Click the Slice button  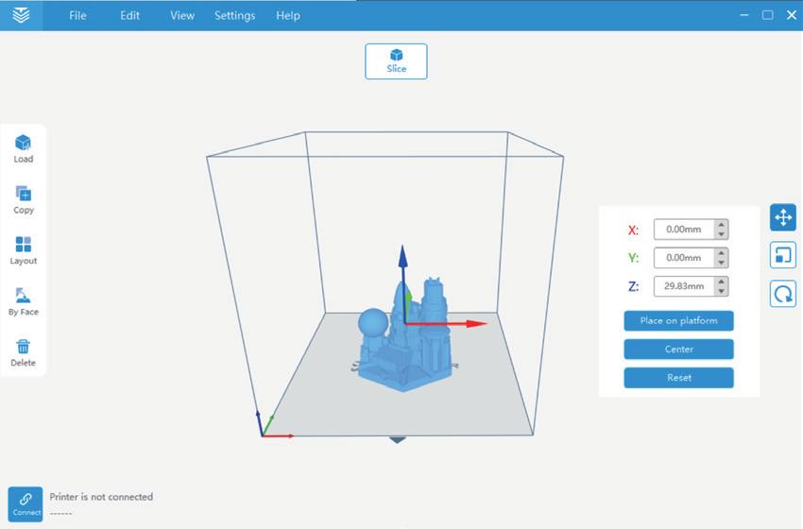click(396, 61)
